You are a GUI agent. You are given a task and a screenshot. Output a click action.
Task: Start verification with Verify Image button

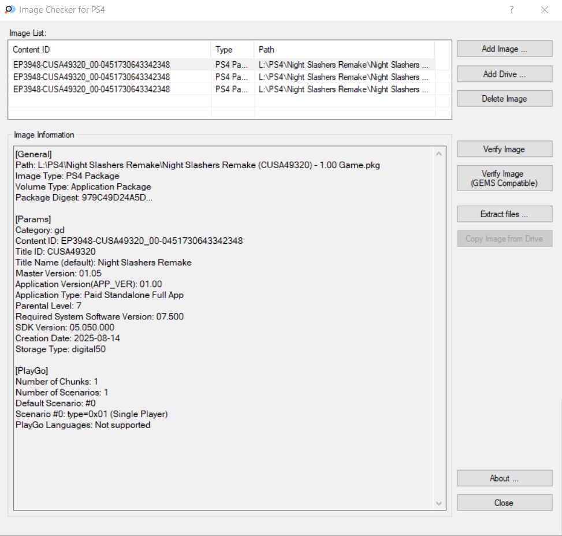click(504, 149)
